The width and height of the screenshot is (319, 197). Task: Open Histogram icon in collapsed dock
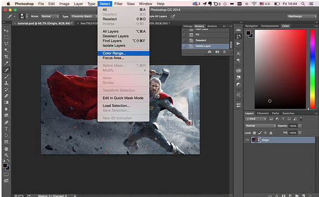pos(239,30)
